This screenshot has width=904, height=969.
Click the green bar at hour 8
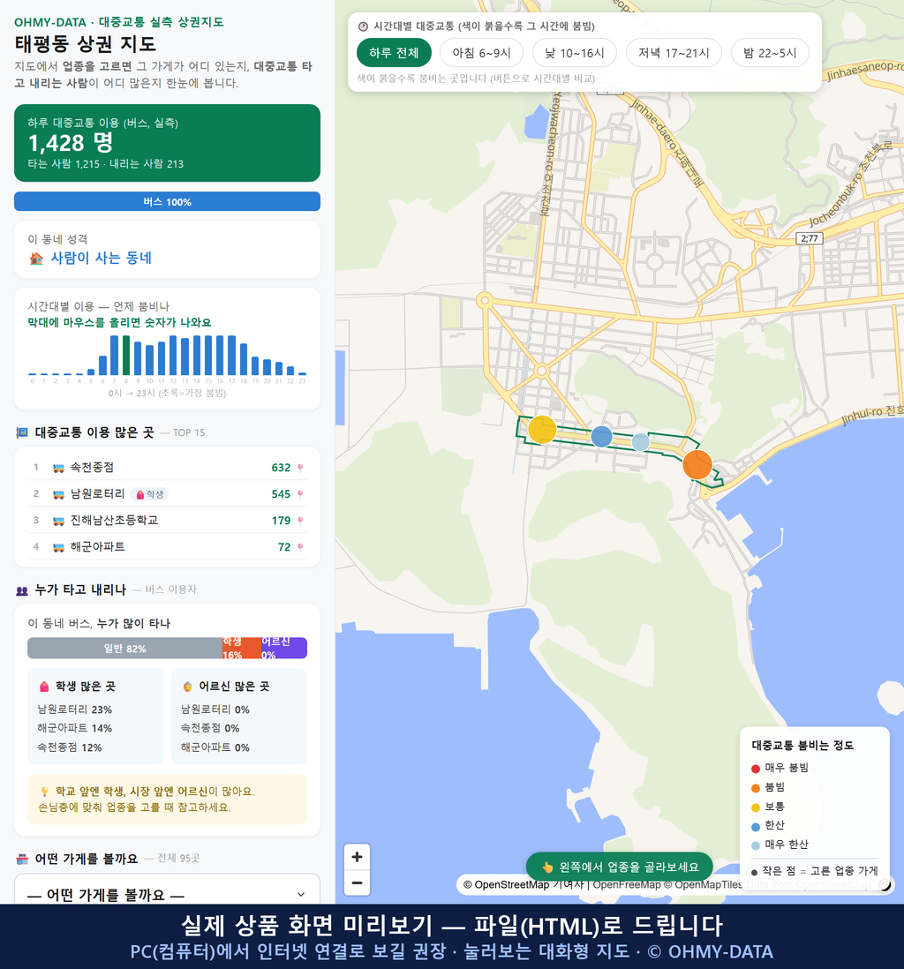click(x=126, y=356)
